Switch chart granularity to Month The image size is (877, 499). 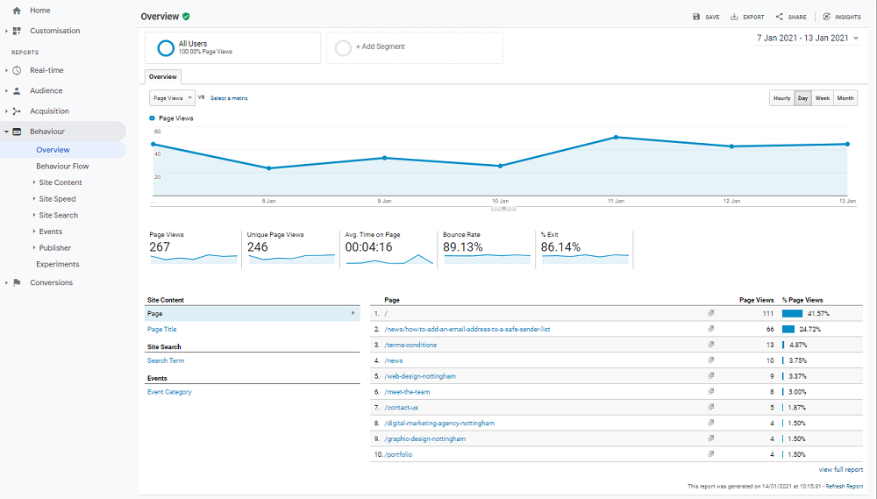click(845, 98)
